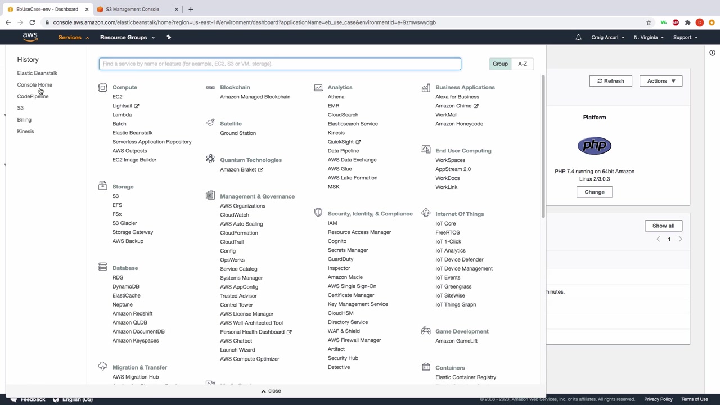The width and height of the screenshot is (720, 405).
Task: Click the Game Development controller icon
Action: pos(426,331)
